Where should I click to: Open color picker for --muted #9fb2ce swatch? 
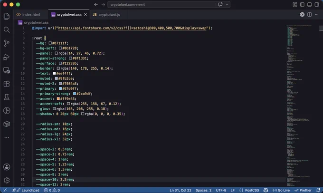coord(56,78)
